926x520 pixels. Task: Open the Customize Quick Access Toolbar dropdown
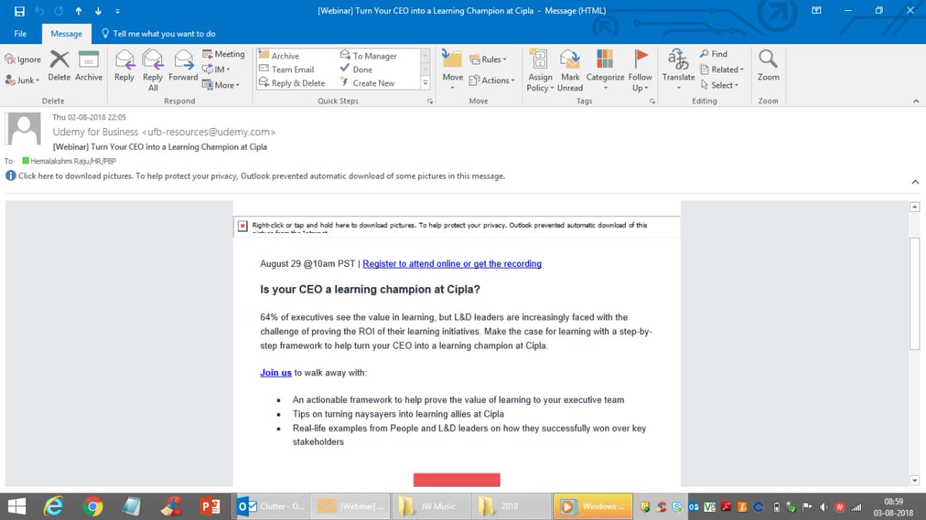(x=117, y=11)
